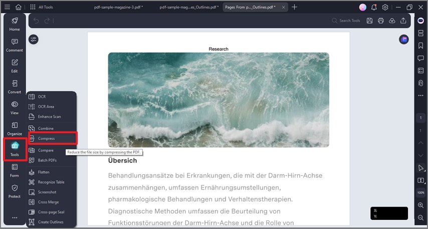Choose OCR from Tools menu
The height and width of the screenshot is (229, 428).
click(51, 97)
